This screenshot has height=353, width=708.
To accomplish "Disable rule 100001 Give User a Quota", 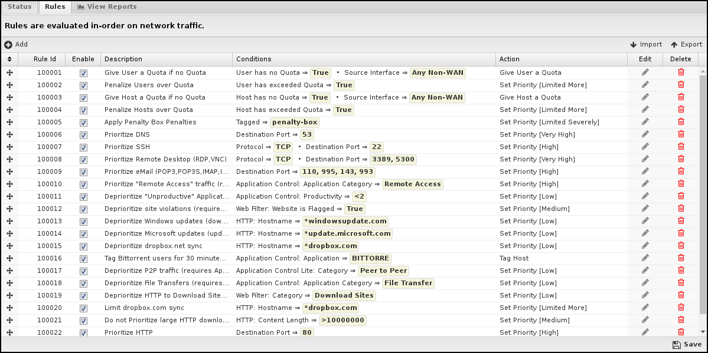I will pyautogui.click(x=83, y=73).
